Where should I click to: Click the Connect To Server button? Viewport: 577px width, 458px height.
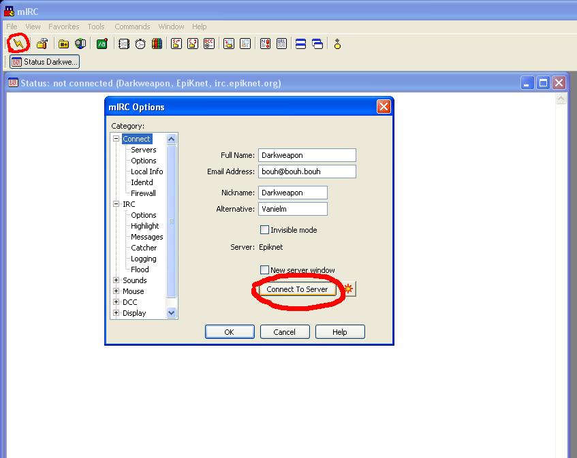pyautogui.click(x=297, y=289)
